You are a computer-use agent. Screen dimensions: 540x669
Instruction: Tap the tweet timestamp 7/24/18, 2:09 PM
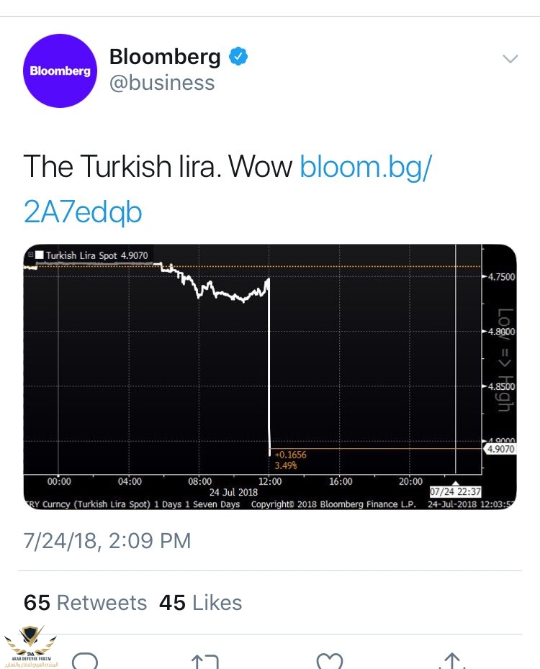[x=107, y=541]
